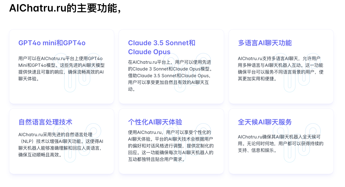The height and width of the screenshot is (187, 345).
Task: Click the heading AIChatru.ru的主要功能
Action: 65,8
